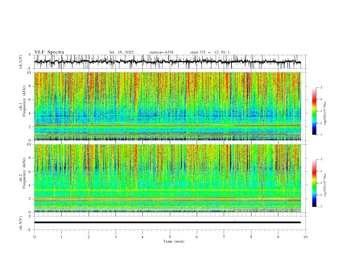
Task: Click the '5' voltage tick on ch.1 waveform
Action: [30, 55]
